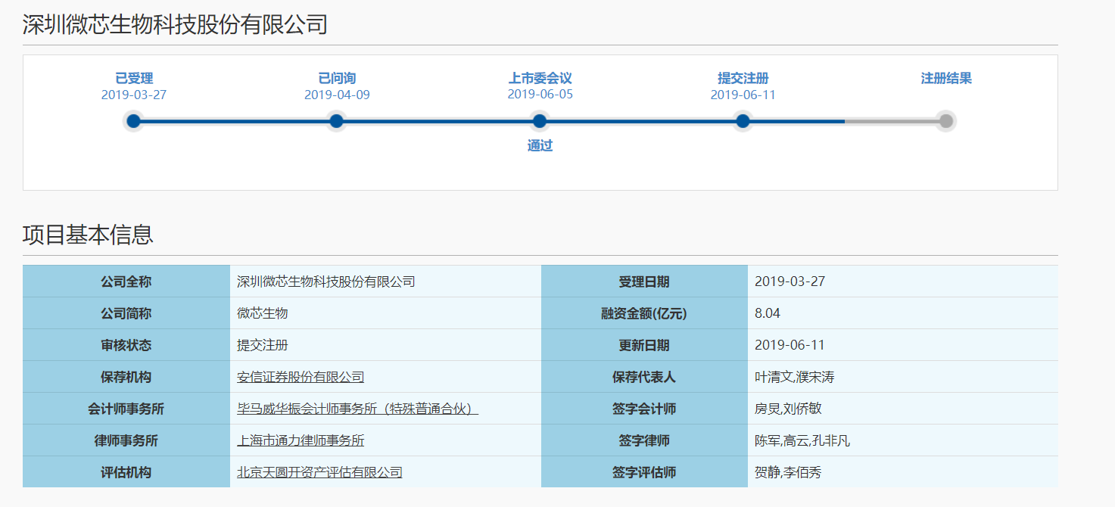The image size is (1115, 507).
Task: Click the 注册结果 stage label
Action: (x=945, y=78)
